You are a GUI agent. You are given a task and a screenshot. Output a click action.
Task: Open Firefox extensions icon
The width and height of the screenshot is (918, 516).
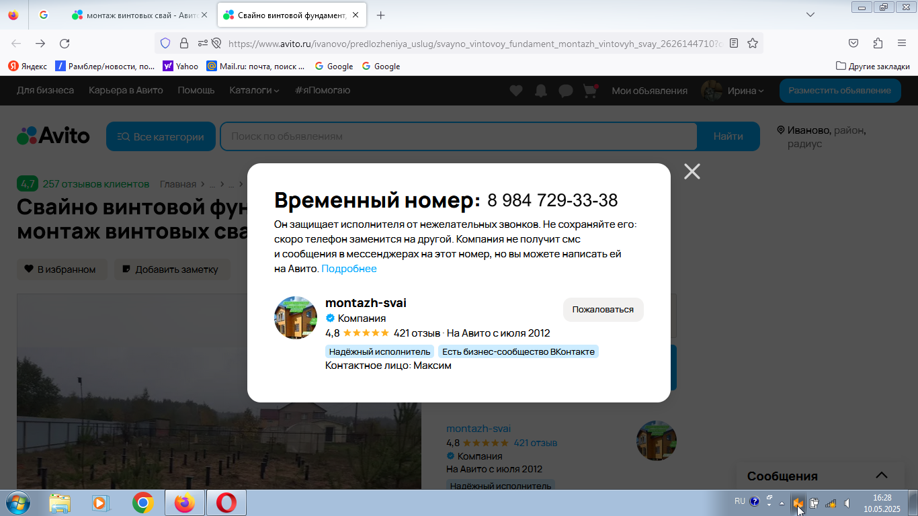[878, 43]
